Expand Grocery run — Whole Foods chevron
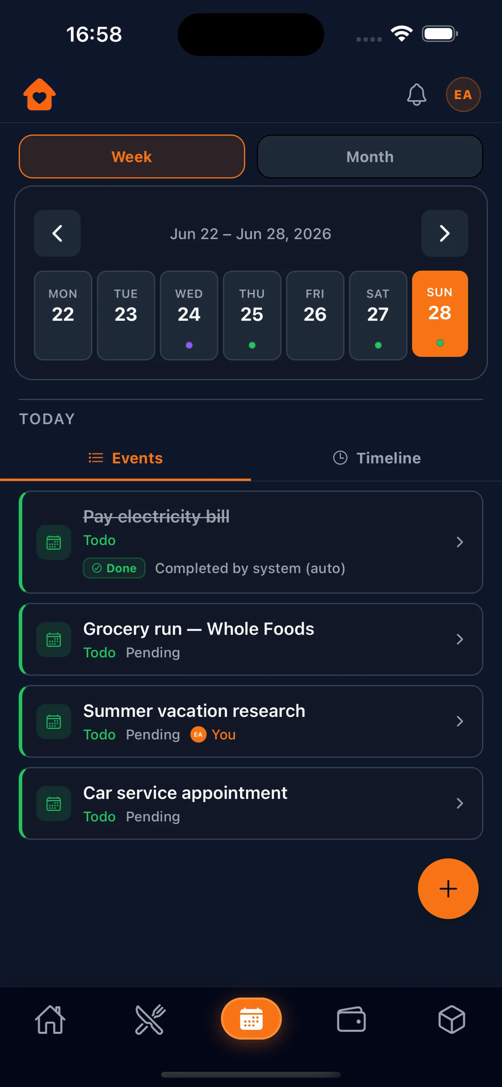The height and width of the screenshot is (1087, 502). click(x=459, y=639)
